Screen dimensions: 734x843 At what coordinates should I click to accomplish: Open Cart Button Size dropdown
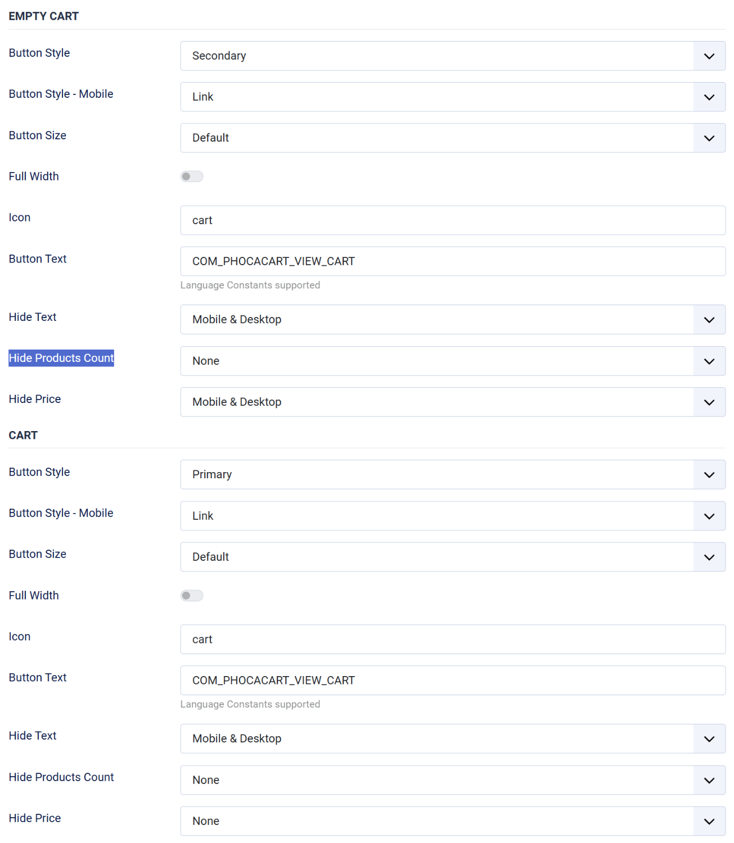452,557
